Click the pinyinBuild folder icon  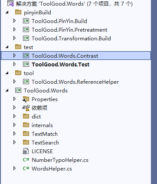point(18,12)
